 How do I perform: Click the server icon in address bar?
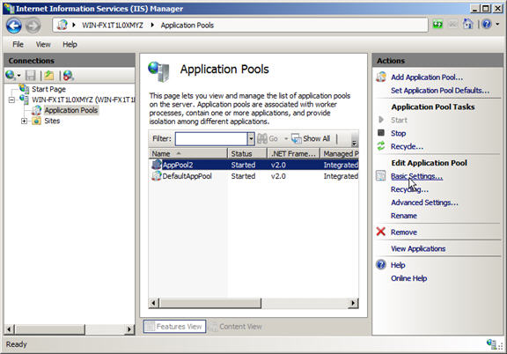click(x=62, y=25)
